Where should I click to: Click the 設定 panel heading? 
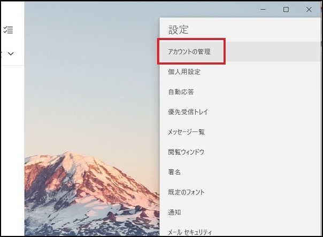179,30
